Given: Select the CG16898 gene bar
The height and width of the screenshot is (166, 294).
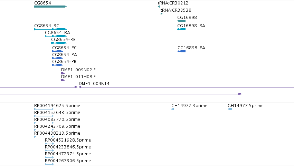Looking at the screenshot, I should click(181, 21).
